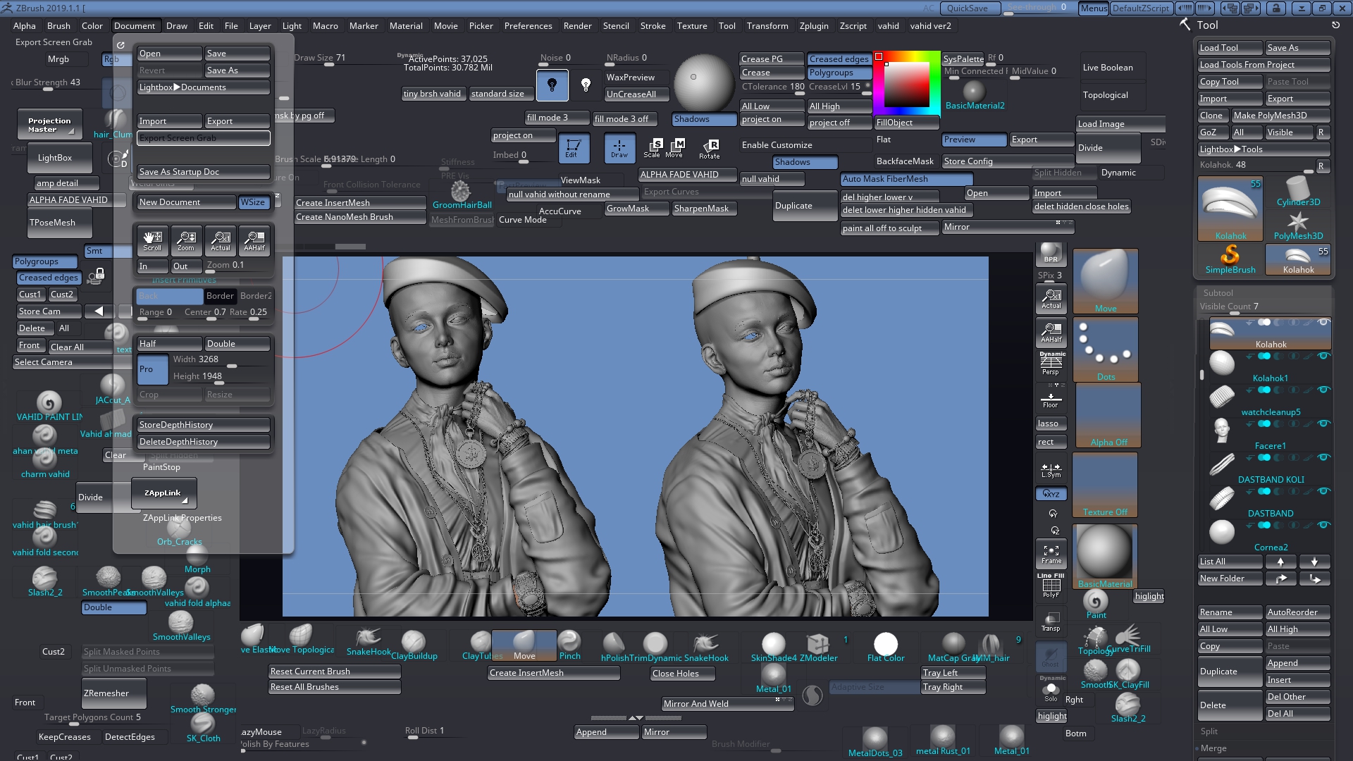This screenshot has width=1353, height=761.
Task: Expand the Merge section
Action: 1213,748
